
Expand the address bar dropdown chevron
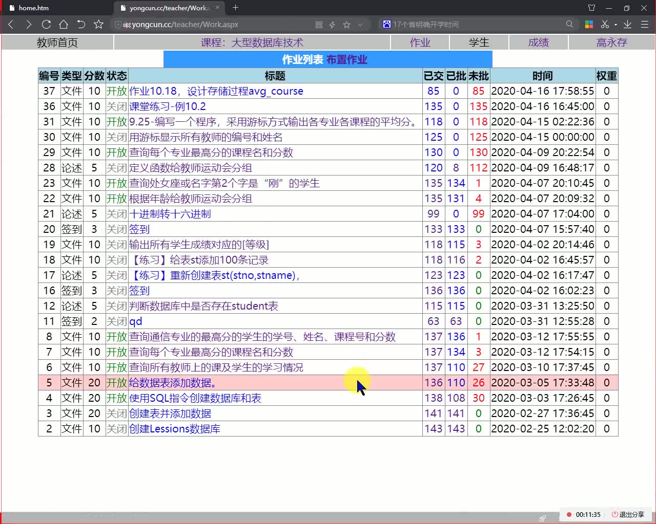360,25
